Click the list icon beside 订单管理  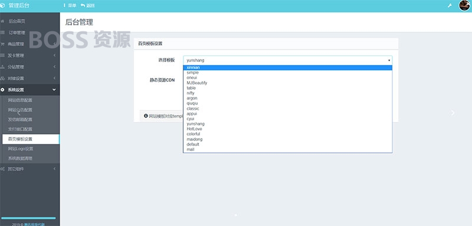coord(3,32)
